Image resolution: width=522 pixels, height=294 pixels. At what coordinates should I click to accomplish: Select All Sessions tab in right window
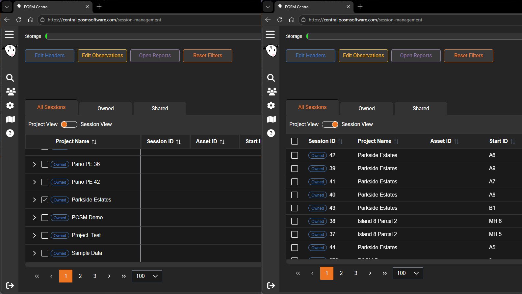[312, 107]
